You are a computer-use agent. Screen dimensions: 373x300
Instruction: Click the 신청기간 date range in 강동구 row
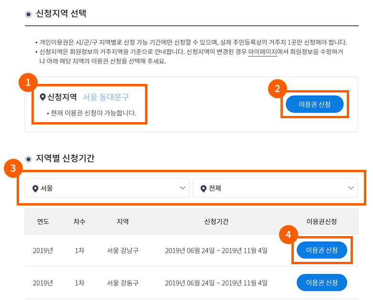(x=216, y=283)
